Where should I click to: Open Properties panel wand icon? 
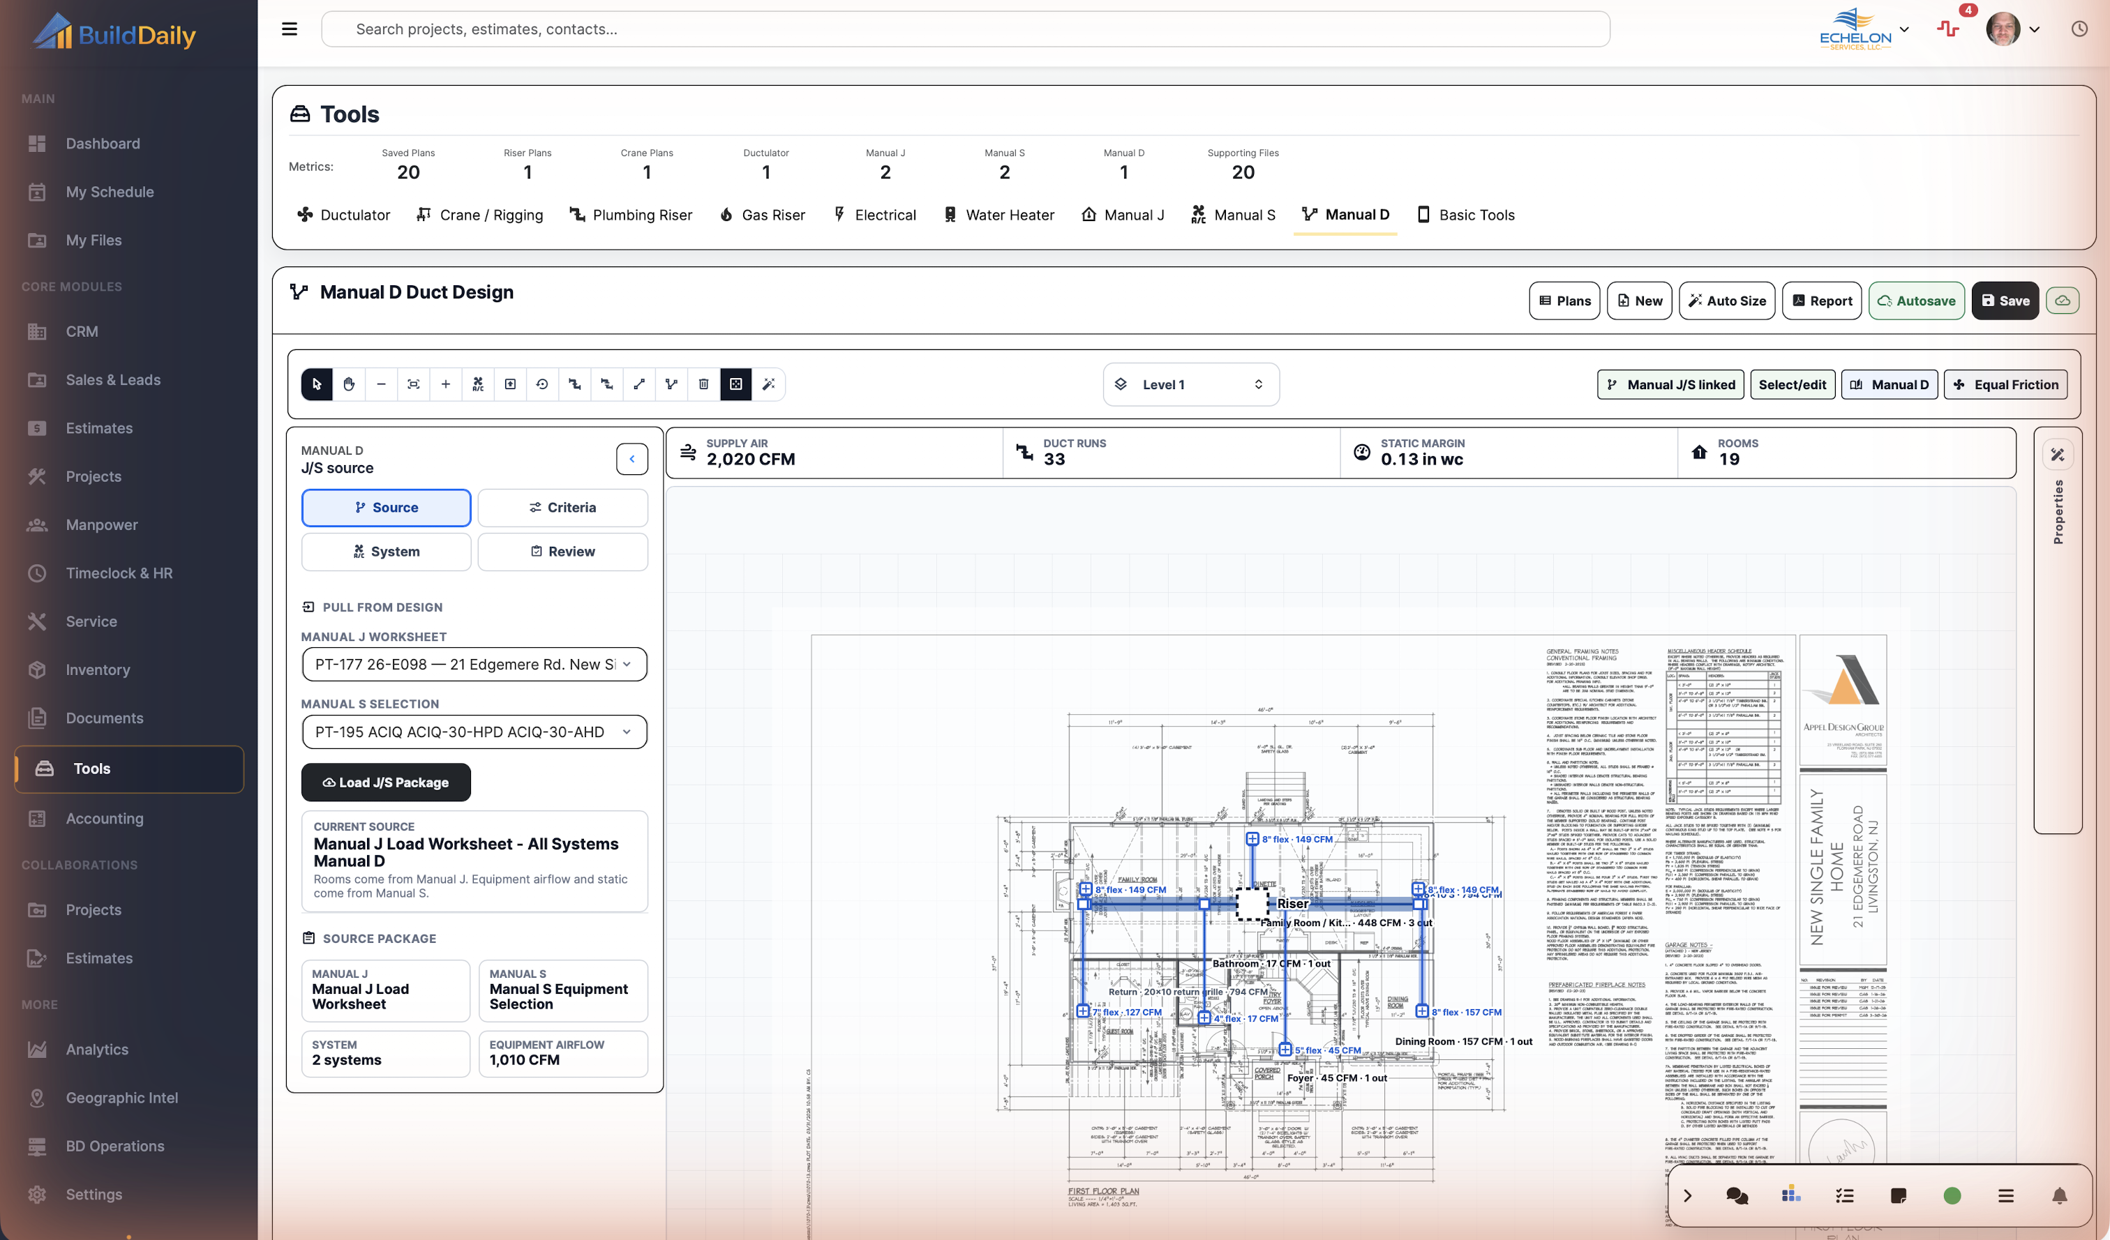2058,454
